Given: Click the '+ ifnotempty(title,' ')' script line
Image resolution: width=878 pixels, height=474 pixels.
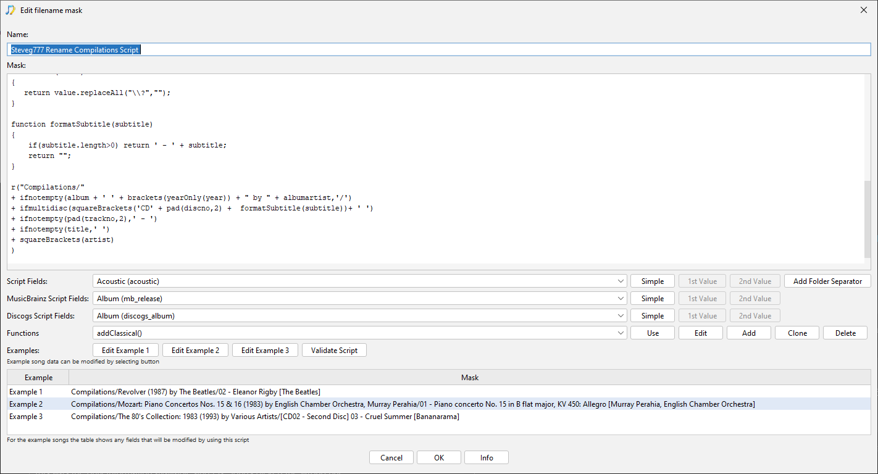Looking at the screenshot, I should tap(61, 229).
